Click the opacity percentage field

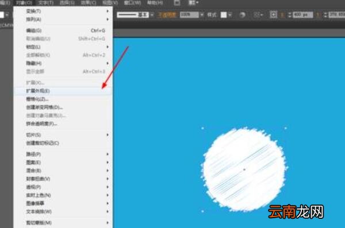coord(189,15)
